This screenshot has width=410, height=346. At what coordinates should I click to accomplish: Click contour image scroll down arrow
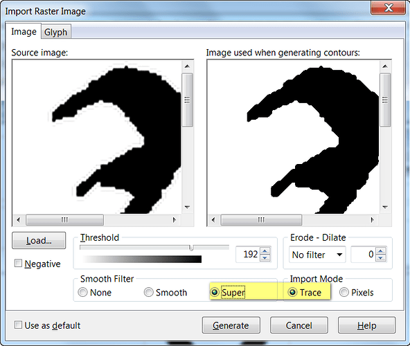pyautogui.click(x=385, y=207)
